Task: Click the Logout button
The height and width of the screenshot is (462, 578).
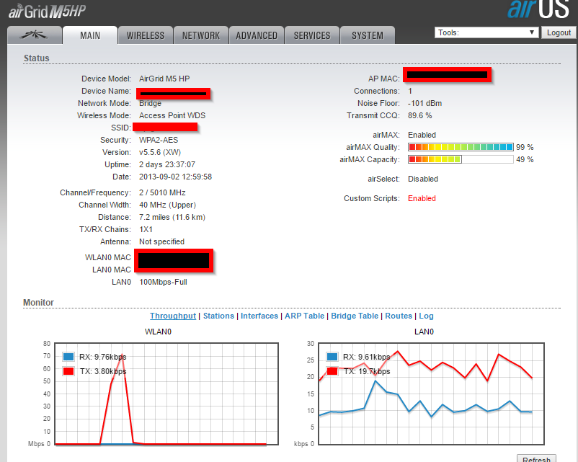Action: tap(559, 32)
